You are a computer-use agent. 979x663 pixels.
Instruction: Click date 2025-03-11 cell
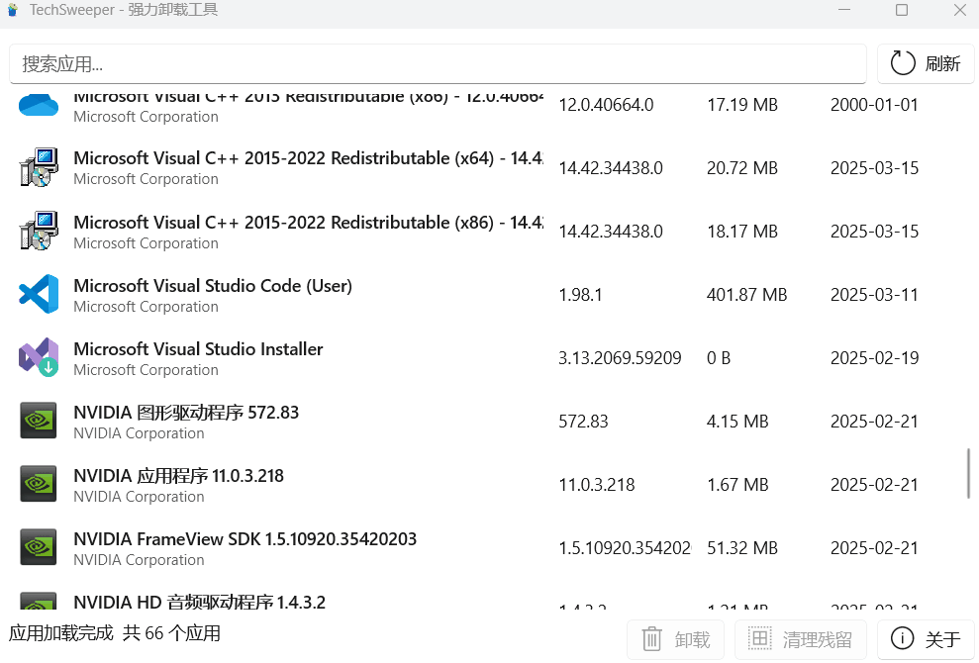(x=874, y=295)
